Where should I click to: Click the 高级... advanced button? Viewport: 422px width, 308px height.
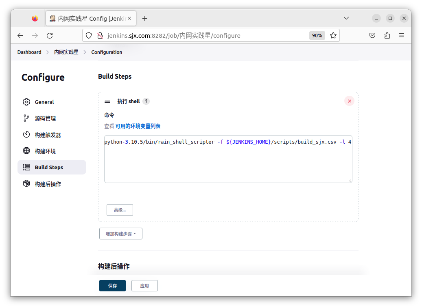point(120,210)
